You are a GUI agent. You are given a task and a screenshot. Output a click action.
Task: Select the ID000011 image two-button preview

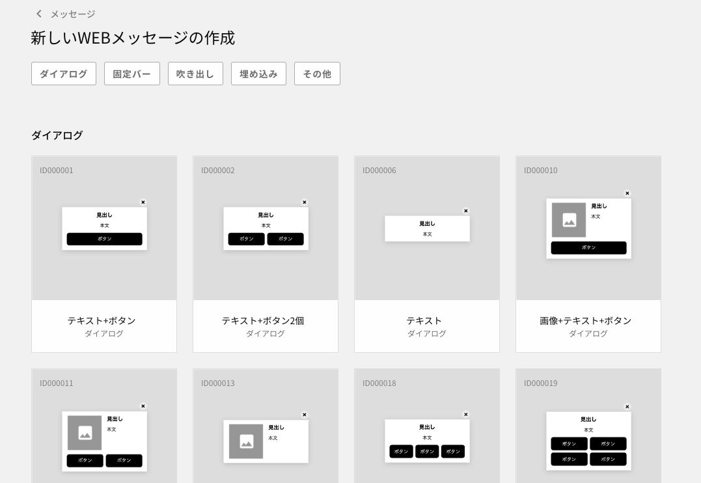(104, 426)
